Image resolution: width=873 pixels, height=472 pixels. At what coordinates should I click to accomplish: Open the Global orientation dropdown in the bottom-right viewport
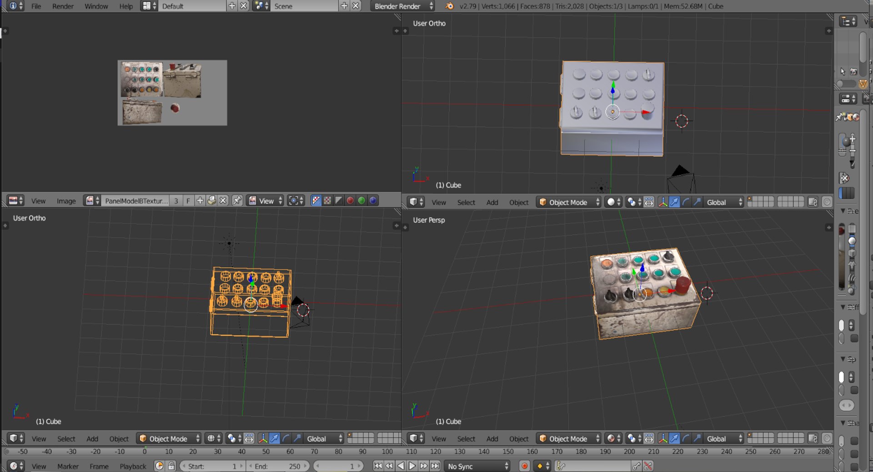pyautogui.click(x=724, y=438)
